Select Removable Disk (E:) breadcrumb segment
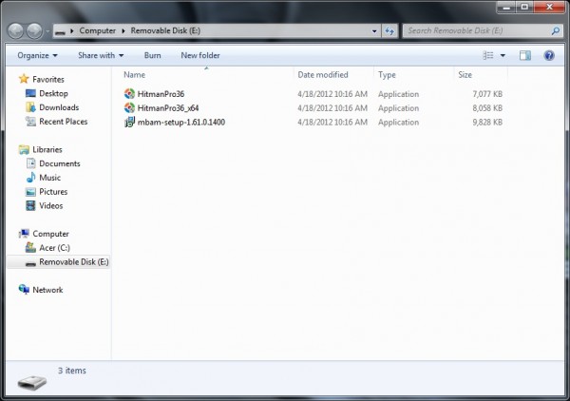 165,30
